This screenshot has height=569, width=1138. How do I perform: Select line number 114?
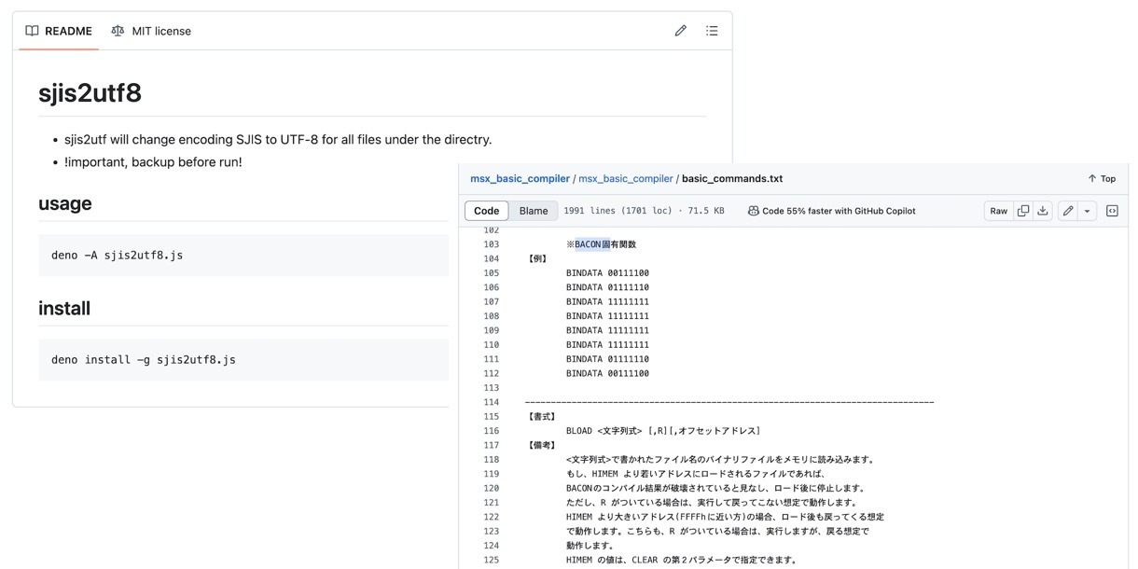pyautogui.click(x=491, y=402)
